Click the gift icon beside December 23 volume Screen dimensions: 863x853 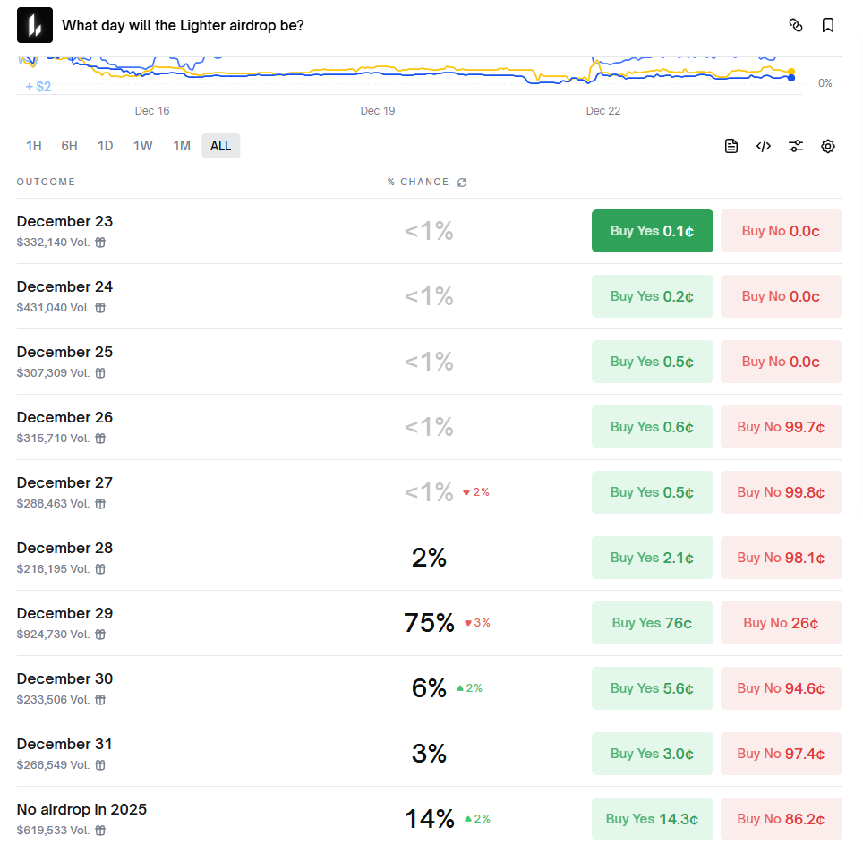pos(98,242)
